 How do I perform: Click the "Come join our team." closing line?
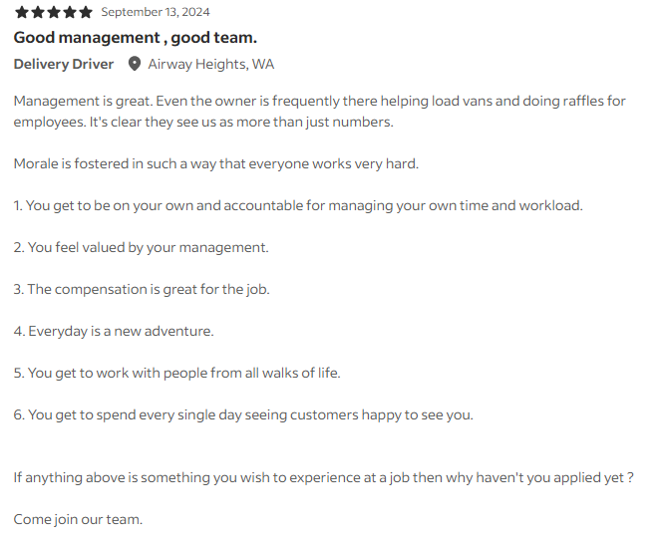tap(78, 519)
